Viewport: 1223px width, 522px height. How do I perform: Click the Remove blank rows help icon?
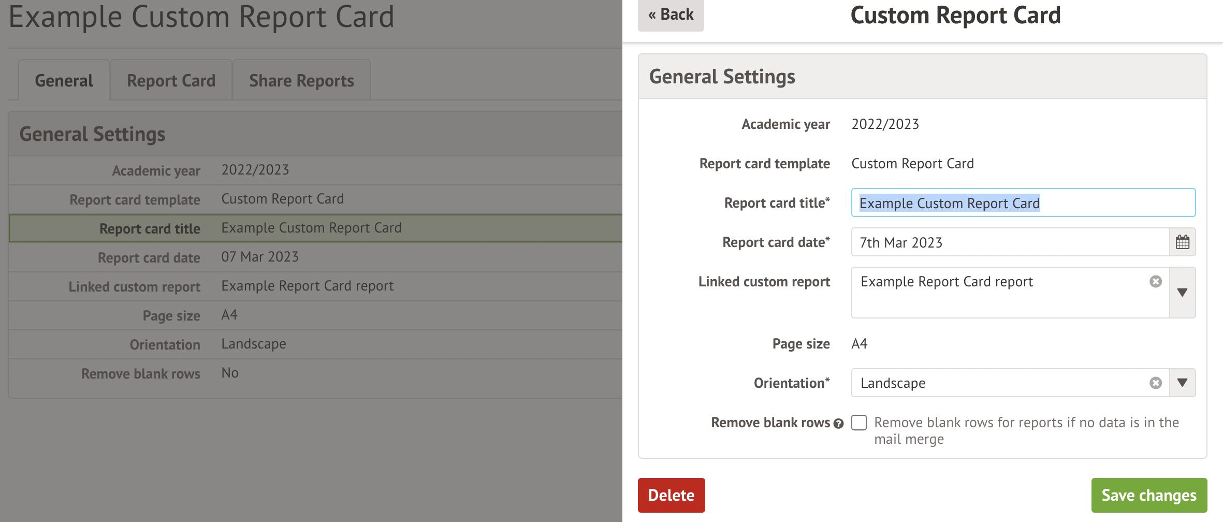(x=839, y=424)
